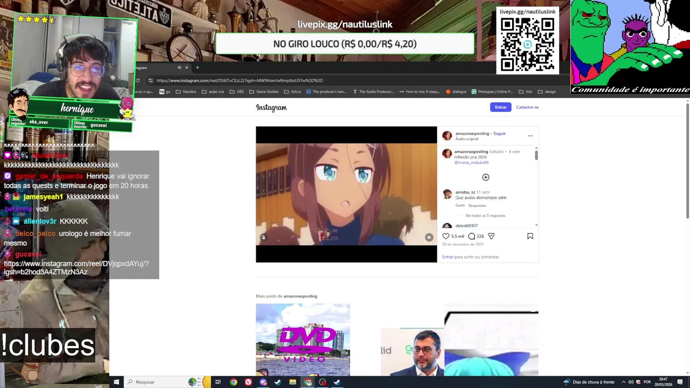Click Responder under amatsu_sz comment
The width and height of the screenshot is (690, 388).
477,205
